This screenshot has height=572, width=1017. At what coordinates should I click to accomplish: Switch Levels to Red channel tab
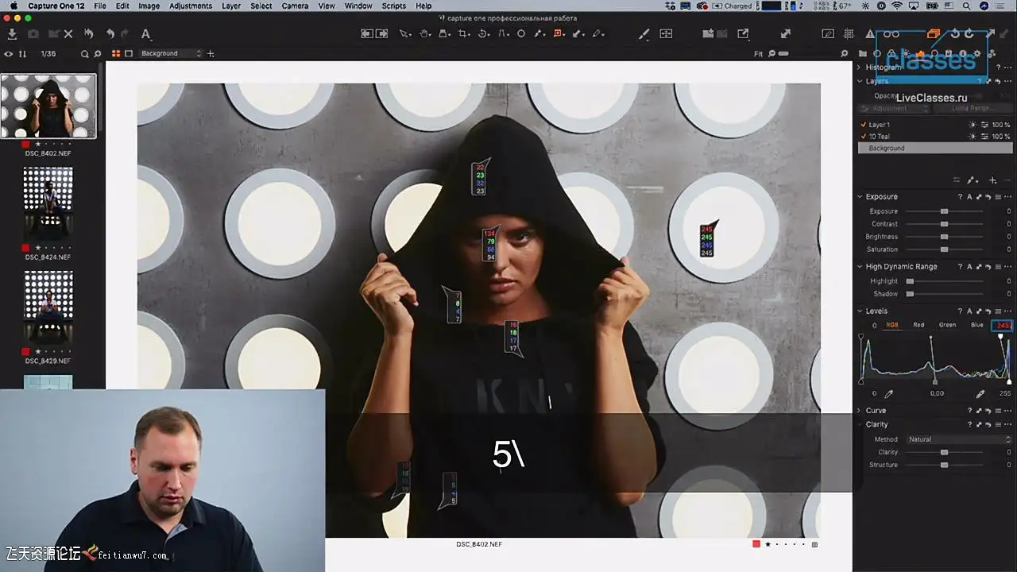918,325
